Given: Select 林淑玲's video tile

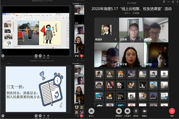Looking at the screenshot, I should (x=106, y=30).
